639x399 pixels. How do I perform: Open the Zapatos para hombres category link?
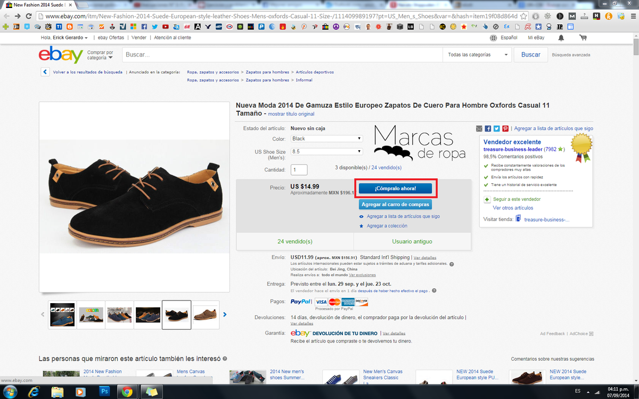tap(269, 71)
